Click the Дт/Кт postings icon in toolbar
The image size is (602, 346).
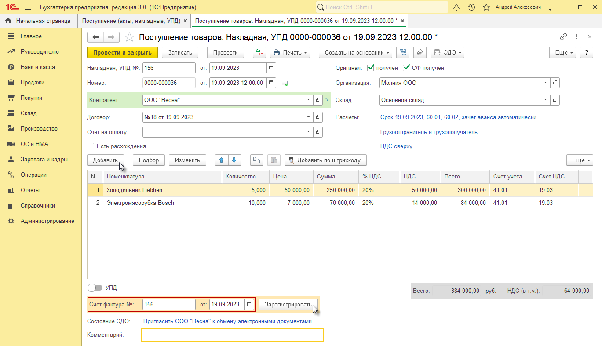(259, 52)
